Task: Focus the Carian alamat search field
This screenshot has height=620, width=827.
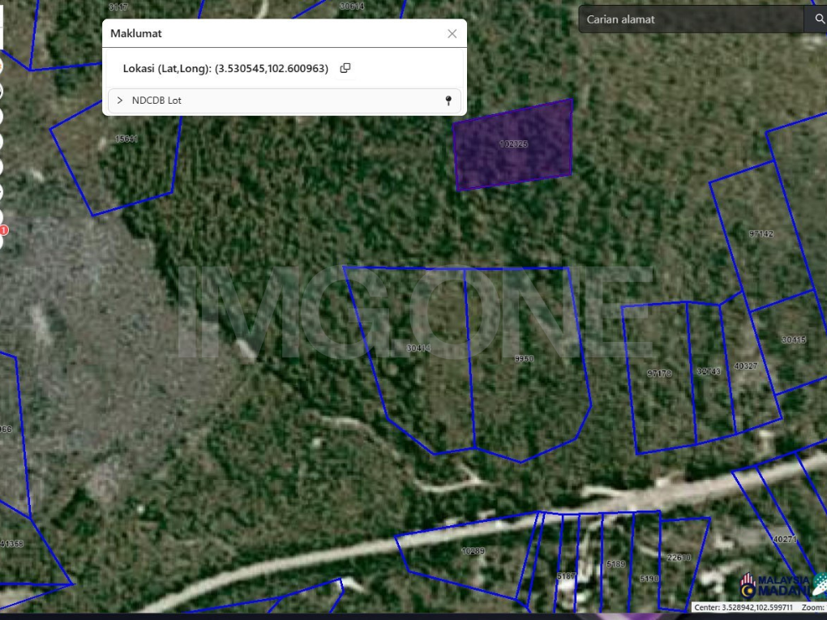Action: (691, 19)
